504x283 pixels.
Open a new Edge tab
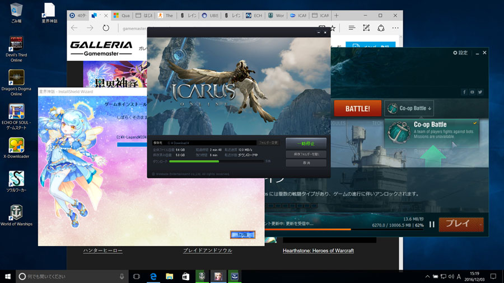click(x=336, y=15)
